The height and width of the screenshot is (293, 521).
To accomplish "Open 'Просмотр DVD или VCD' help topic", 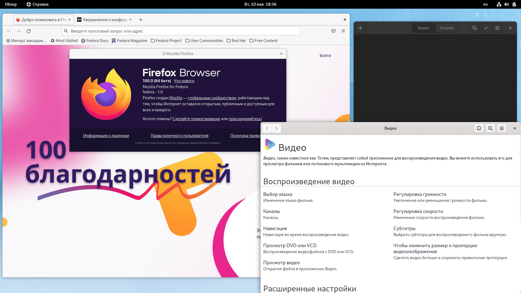I will pos(290,246).
